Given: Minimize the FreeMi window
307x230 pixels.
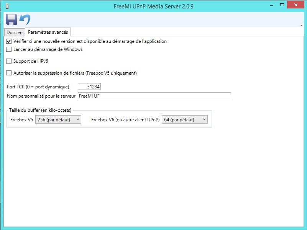Looking at the screenshot, I should click(x=272, y=5).
